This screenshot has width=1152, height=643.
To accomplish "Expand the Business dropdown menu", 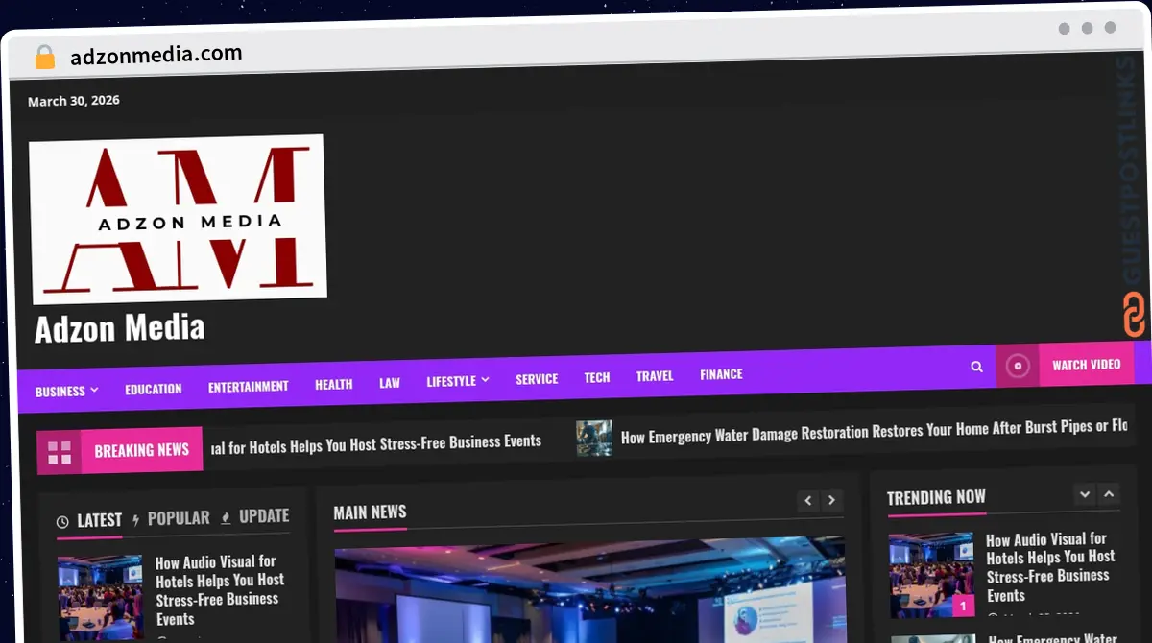I will (63, 391).
